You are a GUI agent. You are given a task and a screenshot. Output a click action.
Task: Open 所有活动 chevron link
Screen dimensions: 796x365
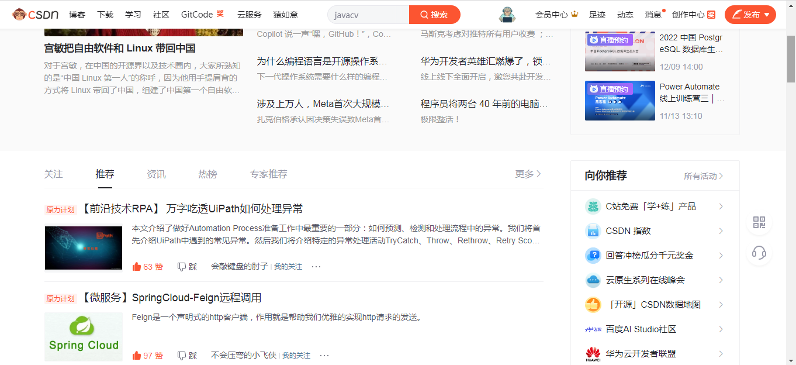tap(704, 176)
